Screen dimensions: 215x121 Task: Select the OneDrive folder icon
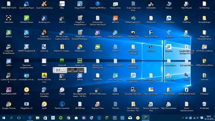(x=186, y=19)
